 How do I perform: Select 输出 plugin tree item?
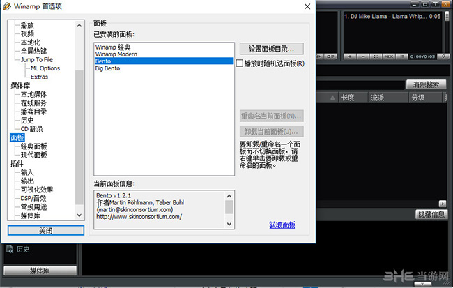[x=27, y=181]
